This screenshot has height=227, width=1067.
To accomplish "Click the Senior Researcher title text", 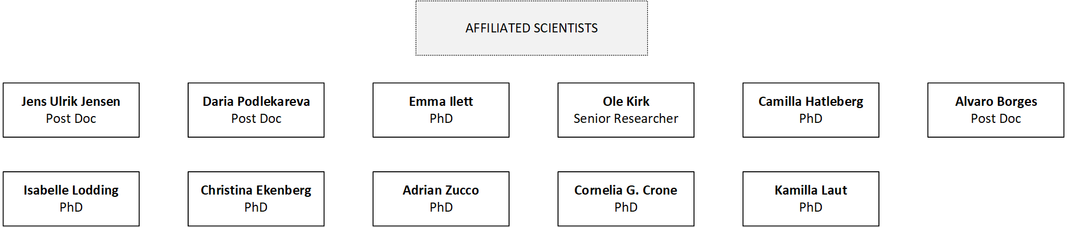I will (626, 118).
